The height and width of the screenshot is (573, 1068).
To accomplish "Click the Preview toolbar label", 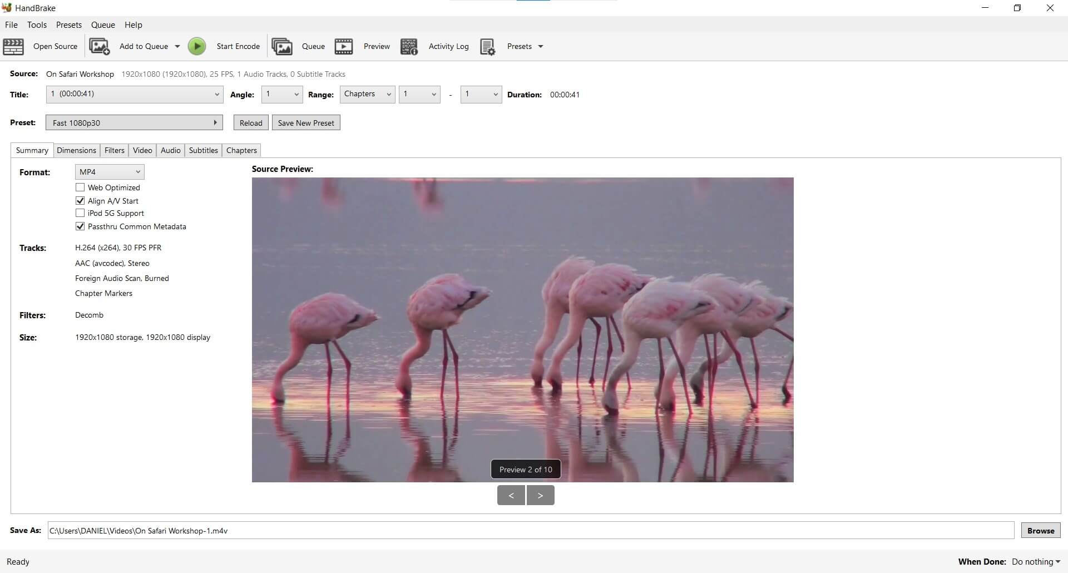I will pyautogui.click(x=377, y=46).
